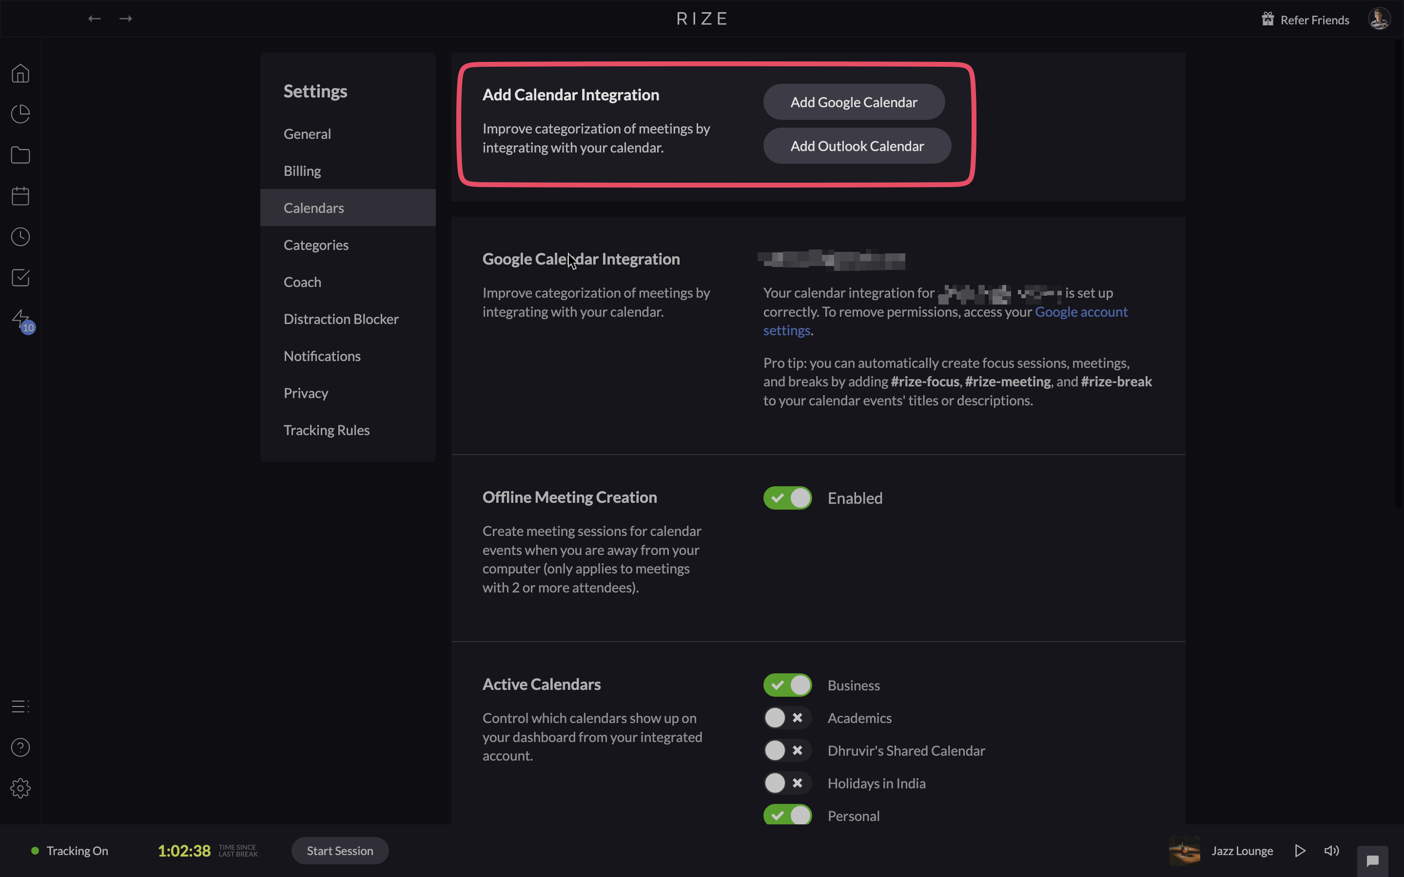The width and height of the screenshot is (1404, 877).
Task: Select General in Settings menu
Action: click(348, 133)
